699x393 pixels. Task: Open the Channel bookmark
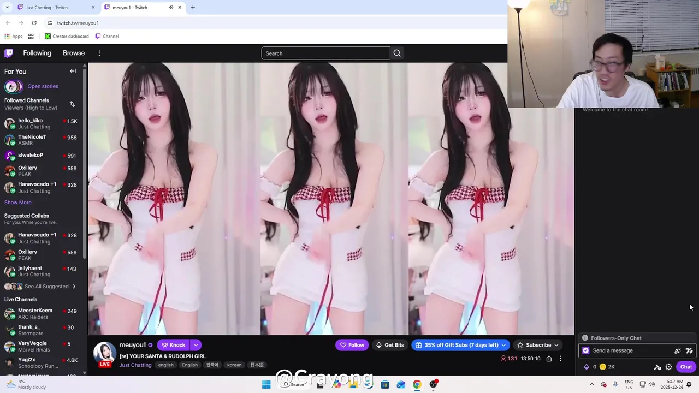click(x=107, y=36)
